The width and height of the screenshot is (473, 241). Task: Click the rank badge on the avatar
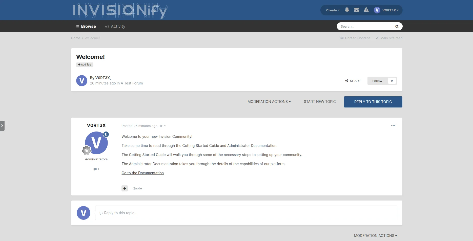pos(87,150)
